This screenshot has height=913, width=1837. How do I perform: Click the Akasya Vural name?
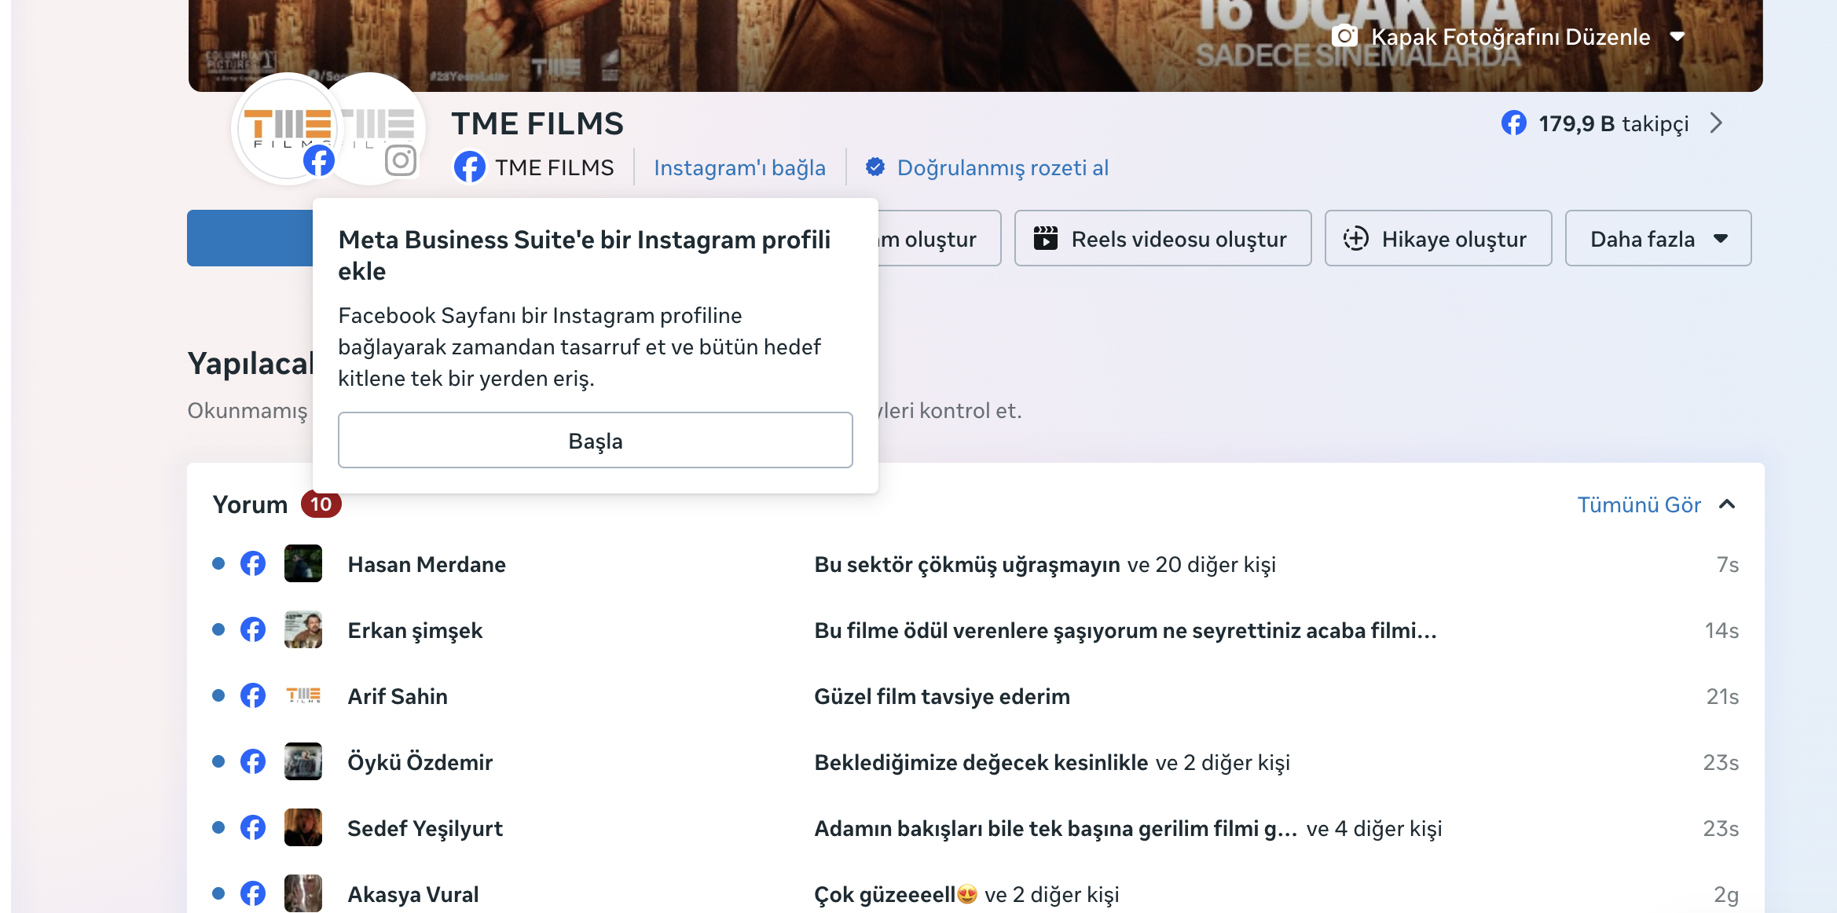413,894
